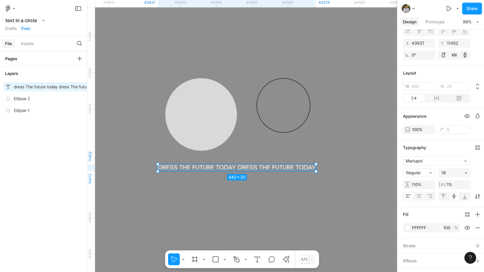Switch to the Prototype tab

tap(435, 22)
